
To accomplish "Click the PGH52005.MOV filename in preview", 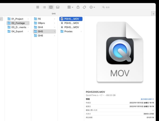I will [x=95, y=92].
